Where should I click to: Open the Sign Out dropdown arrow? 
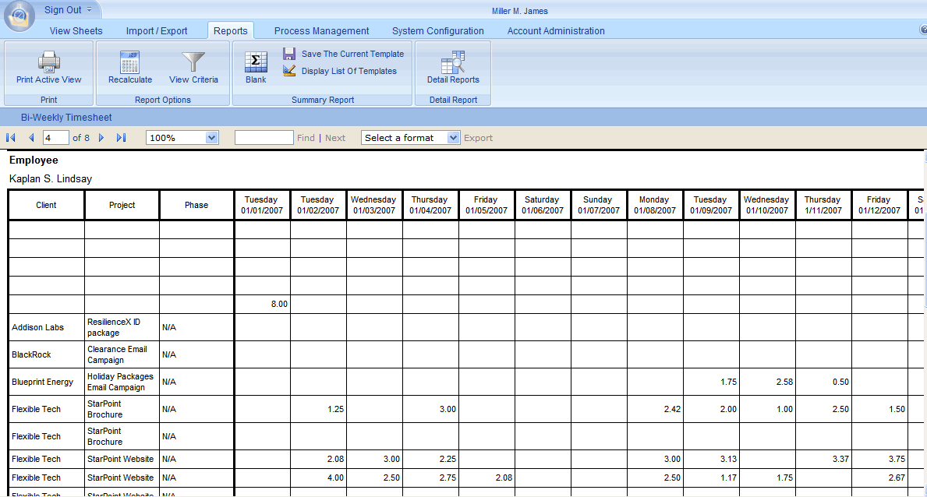(89, 10)
